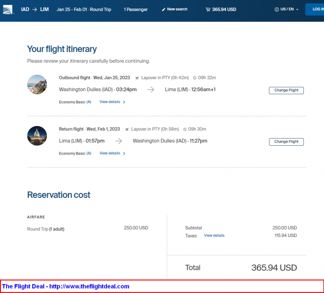Click Round Trip (1 adult) airfare row
This screenshot has height=293, width=324.
pos(88,229)
